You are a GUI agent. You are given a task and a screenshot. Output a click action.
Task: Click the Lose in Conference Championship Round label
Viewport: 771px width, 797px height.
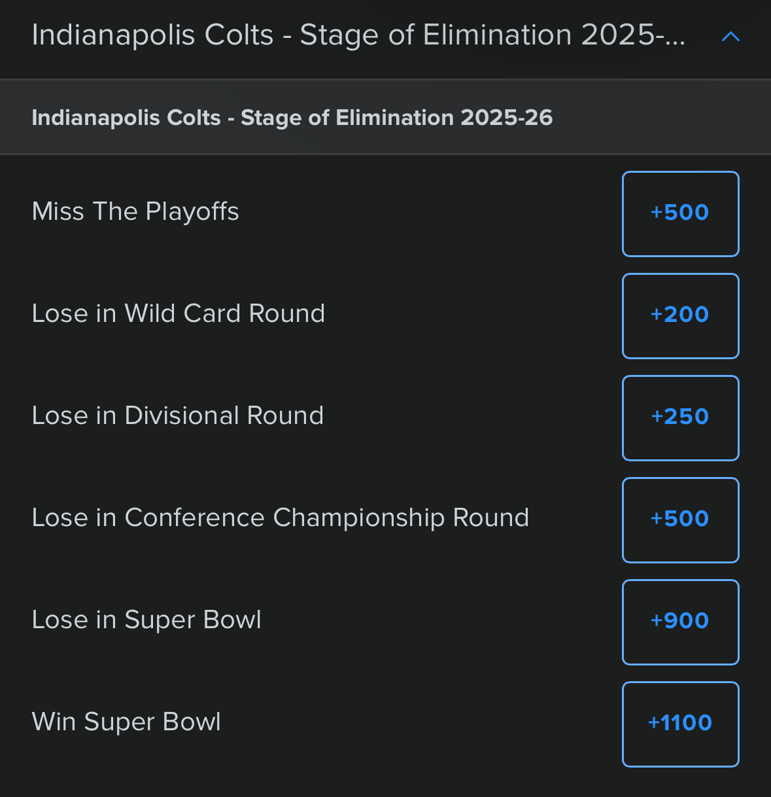click(280, 518)
